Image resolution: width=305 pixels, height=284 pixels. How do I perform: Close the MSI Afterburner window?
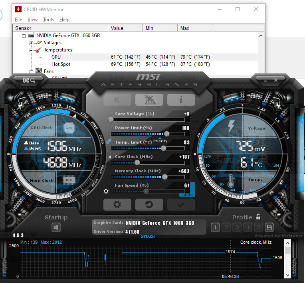(276, 80)
